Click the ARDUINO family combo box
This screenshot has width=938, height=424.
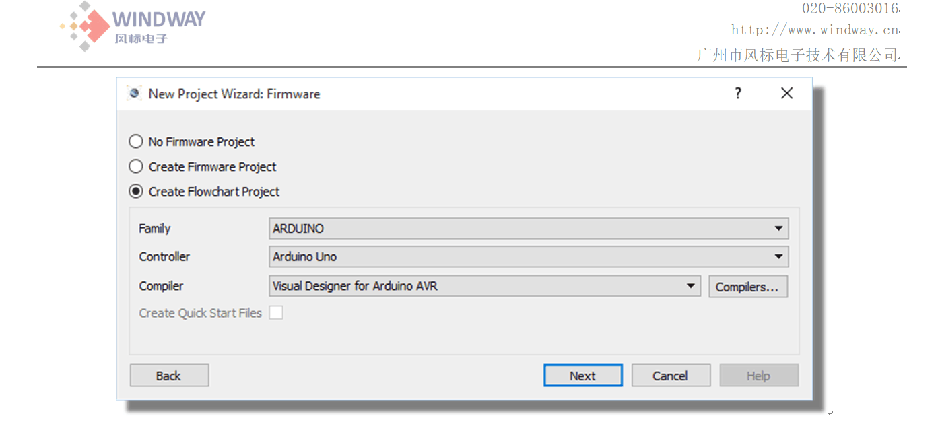[x=529, y=229]
